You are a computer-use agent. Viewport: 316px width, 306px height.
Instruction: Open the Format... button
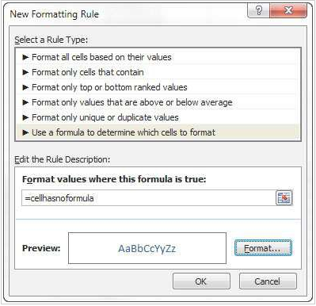point(263,248)
